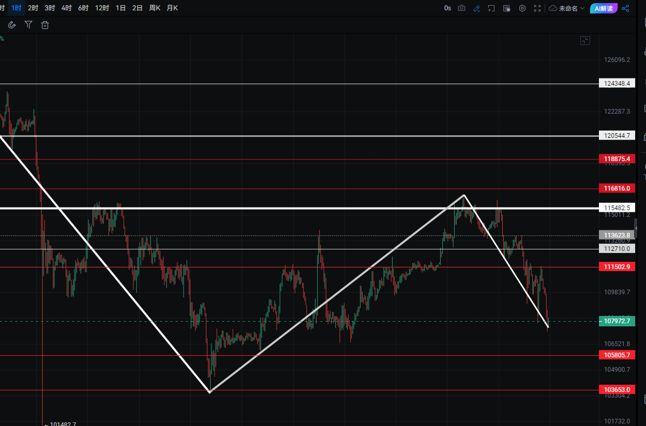646x426 pixels.
Task: Enter fullscreen chart mode
Action: (x=537, y=8)
